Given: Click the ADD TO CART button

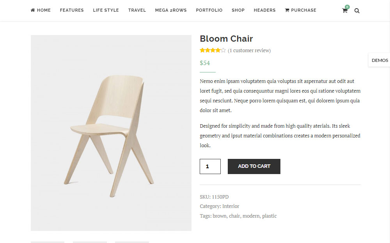Looking at the screenshot, I should coord(254,166).
